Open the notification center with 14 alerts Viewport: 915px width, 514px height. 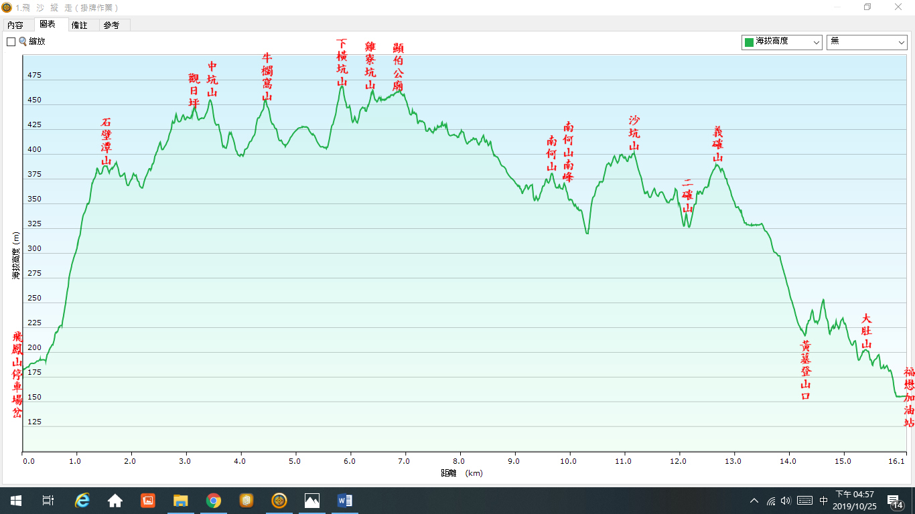pyautogui.click(x=894, y=501)
